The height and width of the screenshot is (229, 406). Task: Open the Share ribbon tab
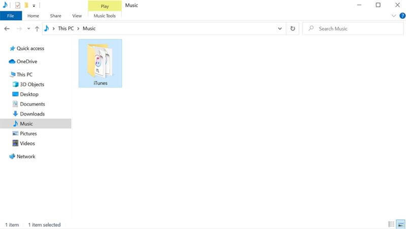pos(55,16)
